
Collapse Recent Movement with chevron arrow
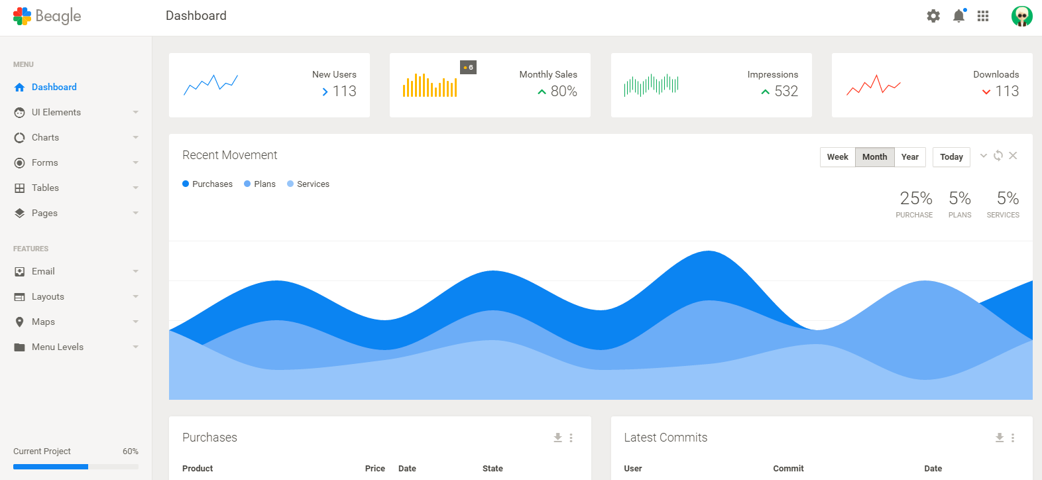pos(984,156)
